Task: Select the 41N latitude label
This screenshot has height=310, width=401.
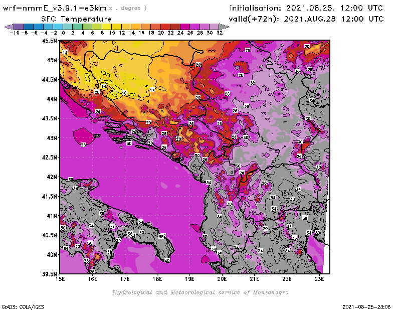Action: click(x=52, y=216)
